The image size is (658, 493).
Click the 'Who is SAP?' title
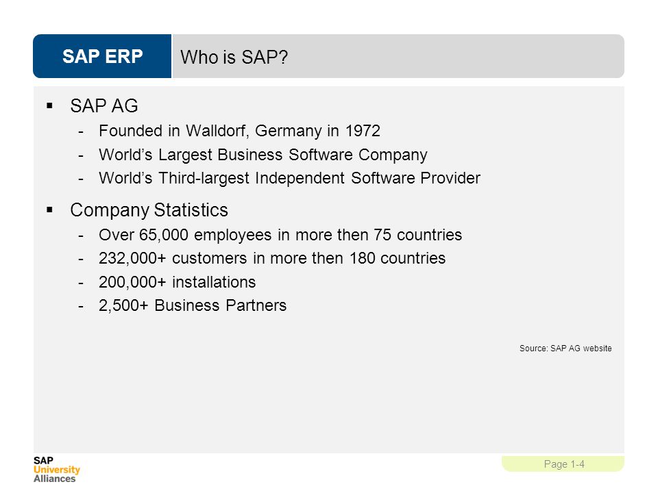coord(234,57)
